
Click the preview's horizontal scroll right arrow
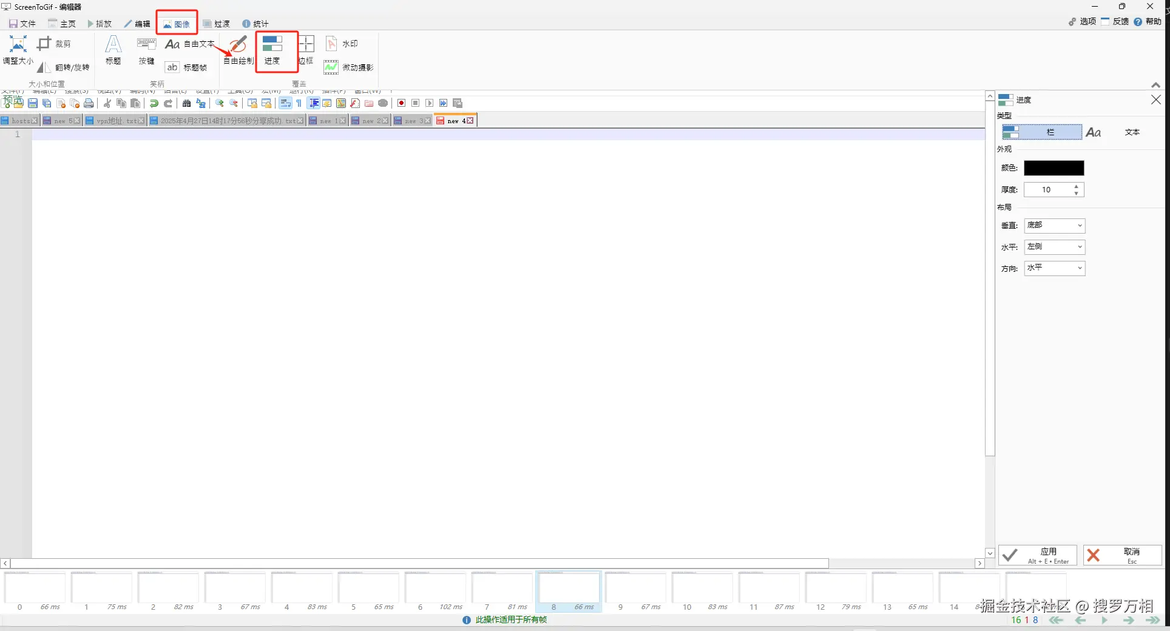(979, 564)
